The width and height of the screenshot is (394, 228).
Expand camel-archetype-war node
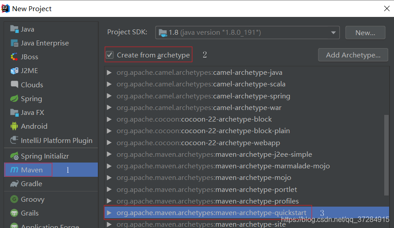(109, 107)
